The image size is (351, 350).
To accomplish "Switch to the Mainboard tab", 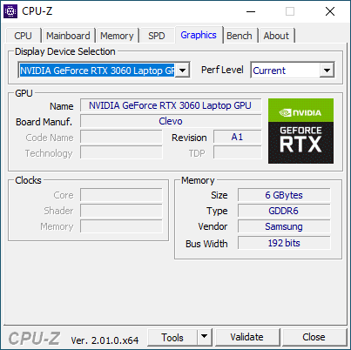I will (x=68, y=36).
